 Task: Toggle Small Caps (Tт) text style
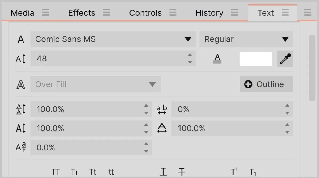coord(74,172)
